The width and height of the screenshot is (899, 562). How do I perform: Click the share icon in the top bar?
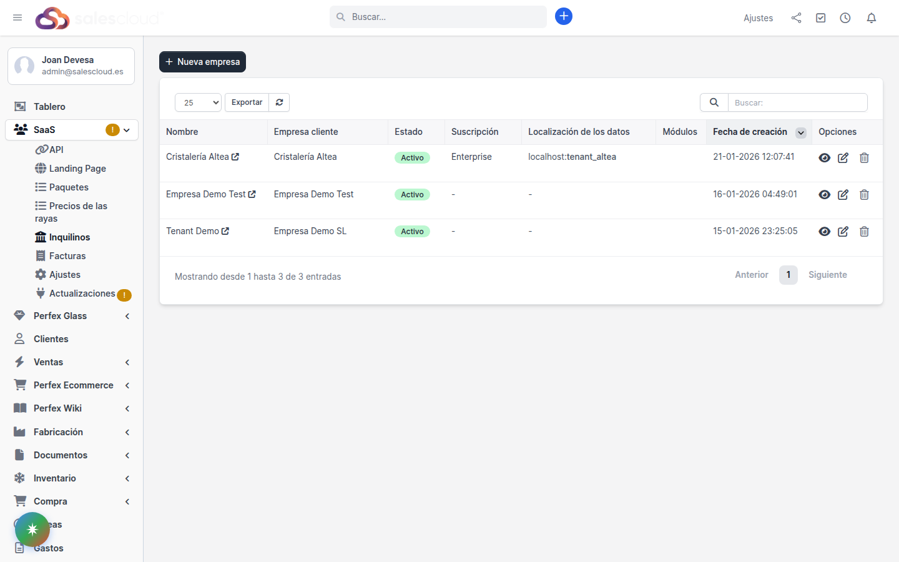[796, 18]
